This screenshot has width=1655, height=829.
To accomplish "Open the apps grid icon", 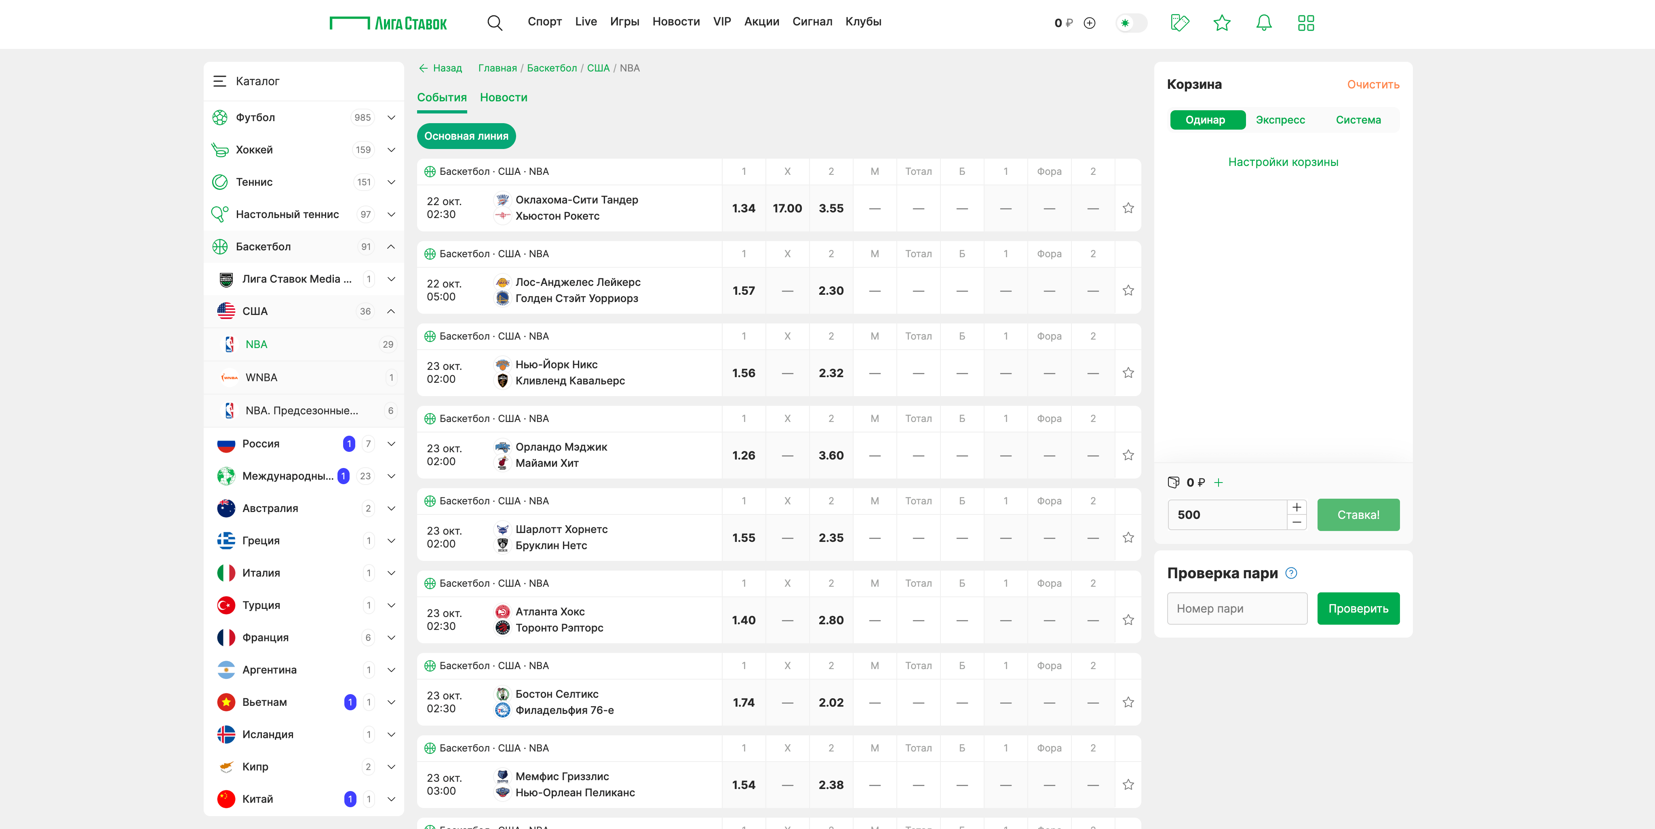I will (x=1305, y=23).
